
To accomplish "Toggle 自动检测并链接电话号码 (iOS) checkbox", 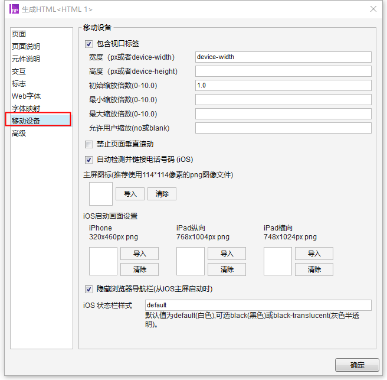I will (89, 160).
